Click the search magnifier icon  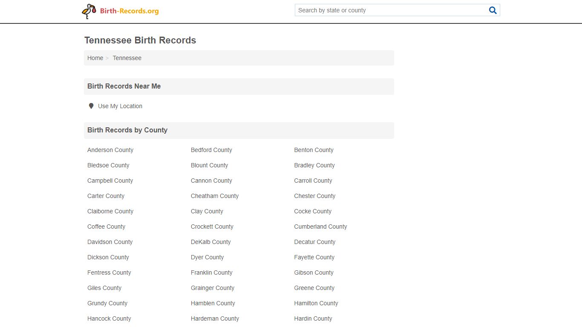pos(493,10)
